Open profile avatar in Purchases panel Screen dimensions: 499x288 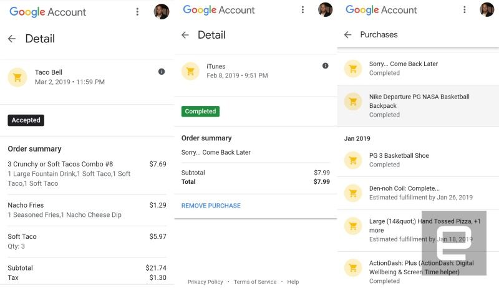487,10
